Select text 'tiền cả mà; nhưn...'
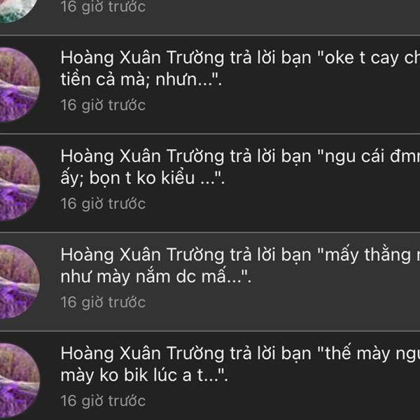 click(x=141, y=80)
